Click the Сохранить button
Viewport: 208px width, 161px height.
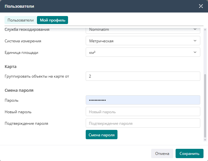point(189,153)
